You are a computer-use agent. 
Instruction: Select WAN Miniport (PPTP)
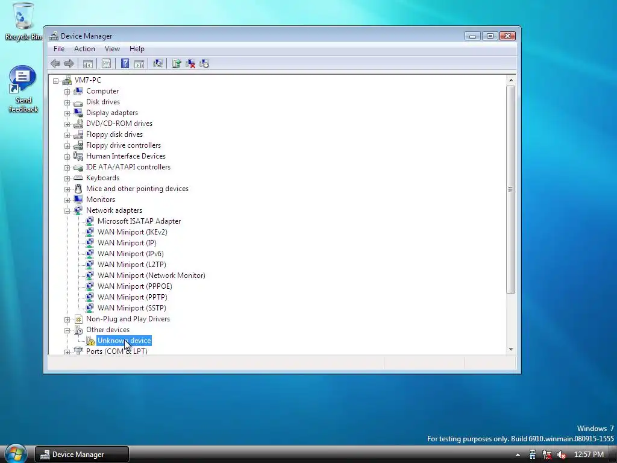(x=132, y=297)
